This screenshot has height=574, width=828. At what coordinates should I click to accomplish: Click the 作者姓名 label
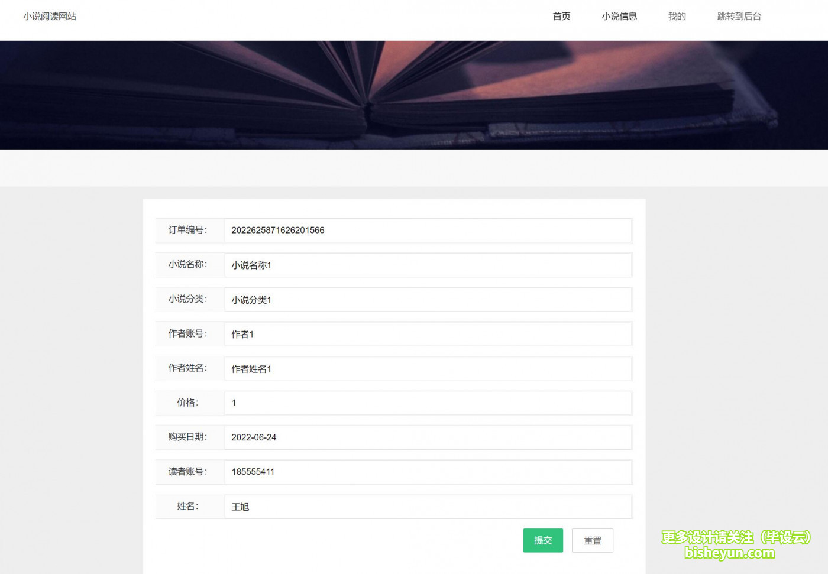point(187,368)
